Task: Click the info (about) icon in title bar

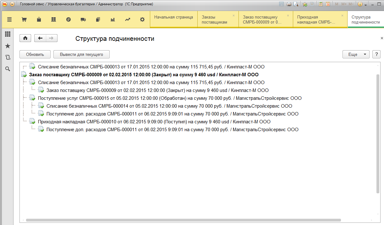Action: (x=360, y=4)
